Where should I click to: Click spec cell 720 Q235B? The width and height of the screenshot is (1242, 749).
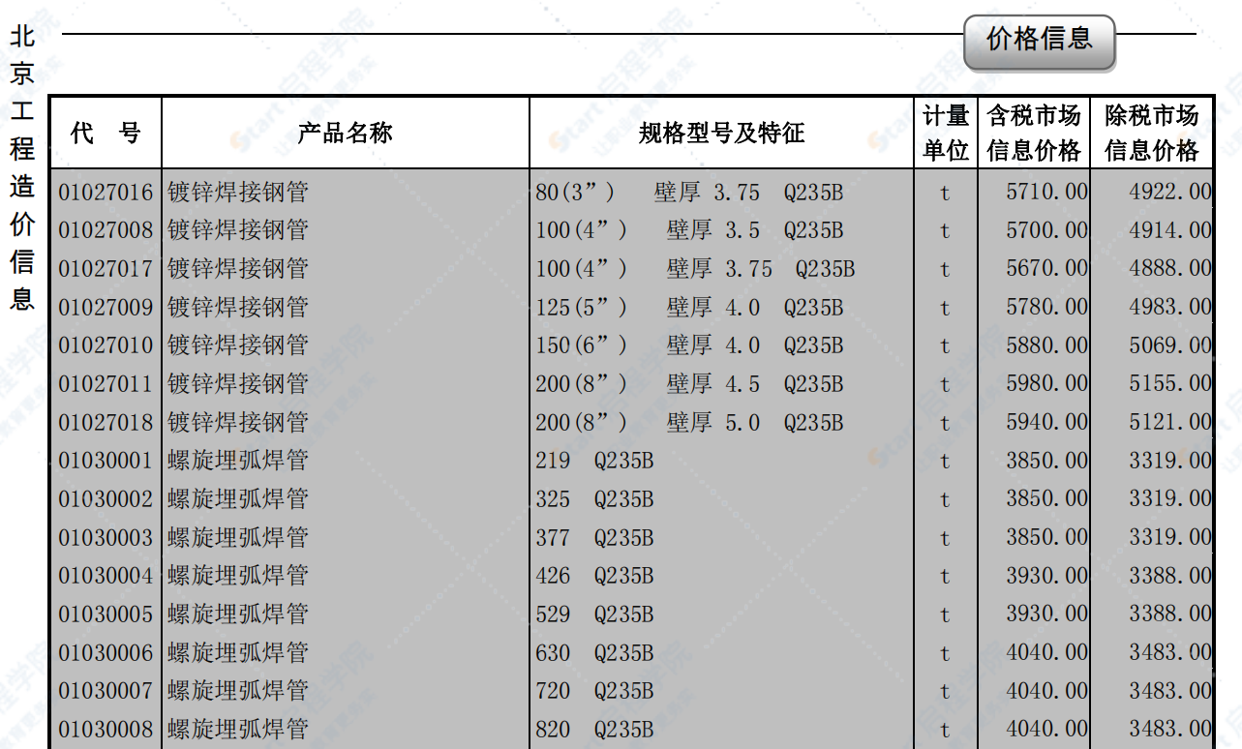pos(594,691)
